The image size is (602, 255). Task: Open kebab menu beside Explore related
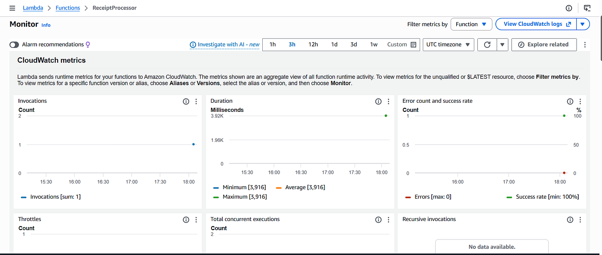[x=585, y=44]
